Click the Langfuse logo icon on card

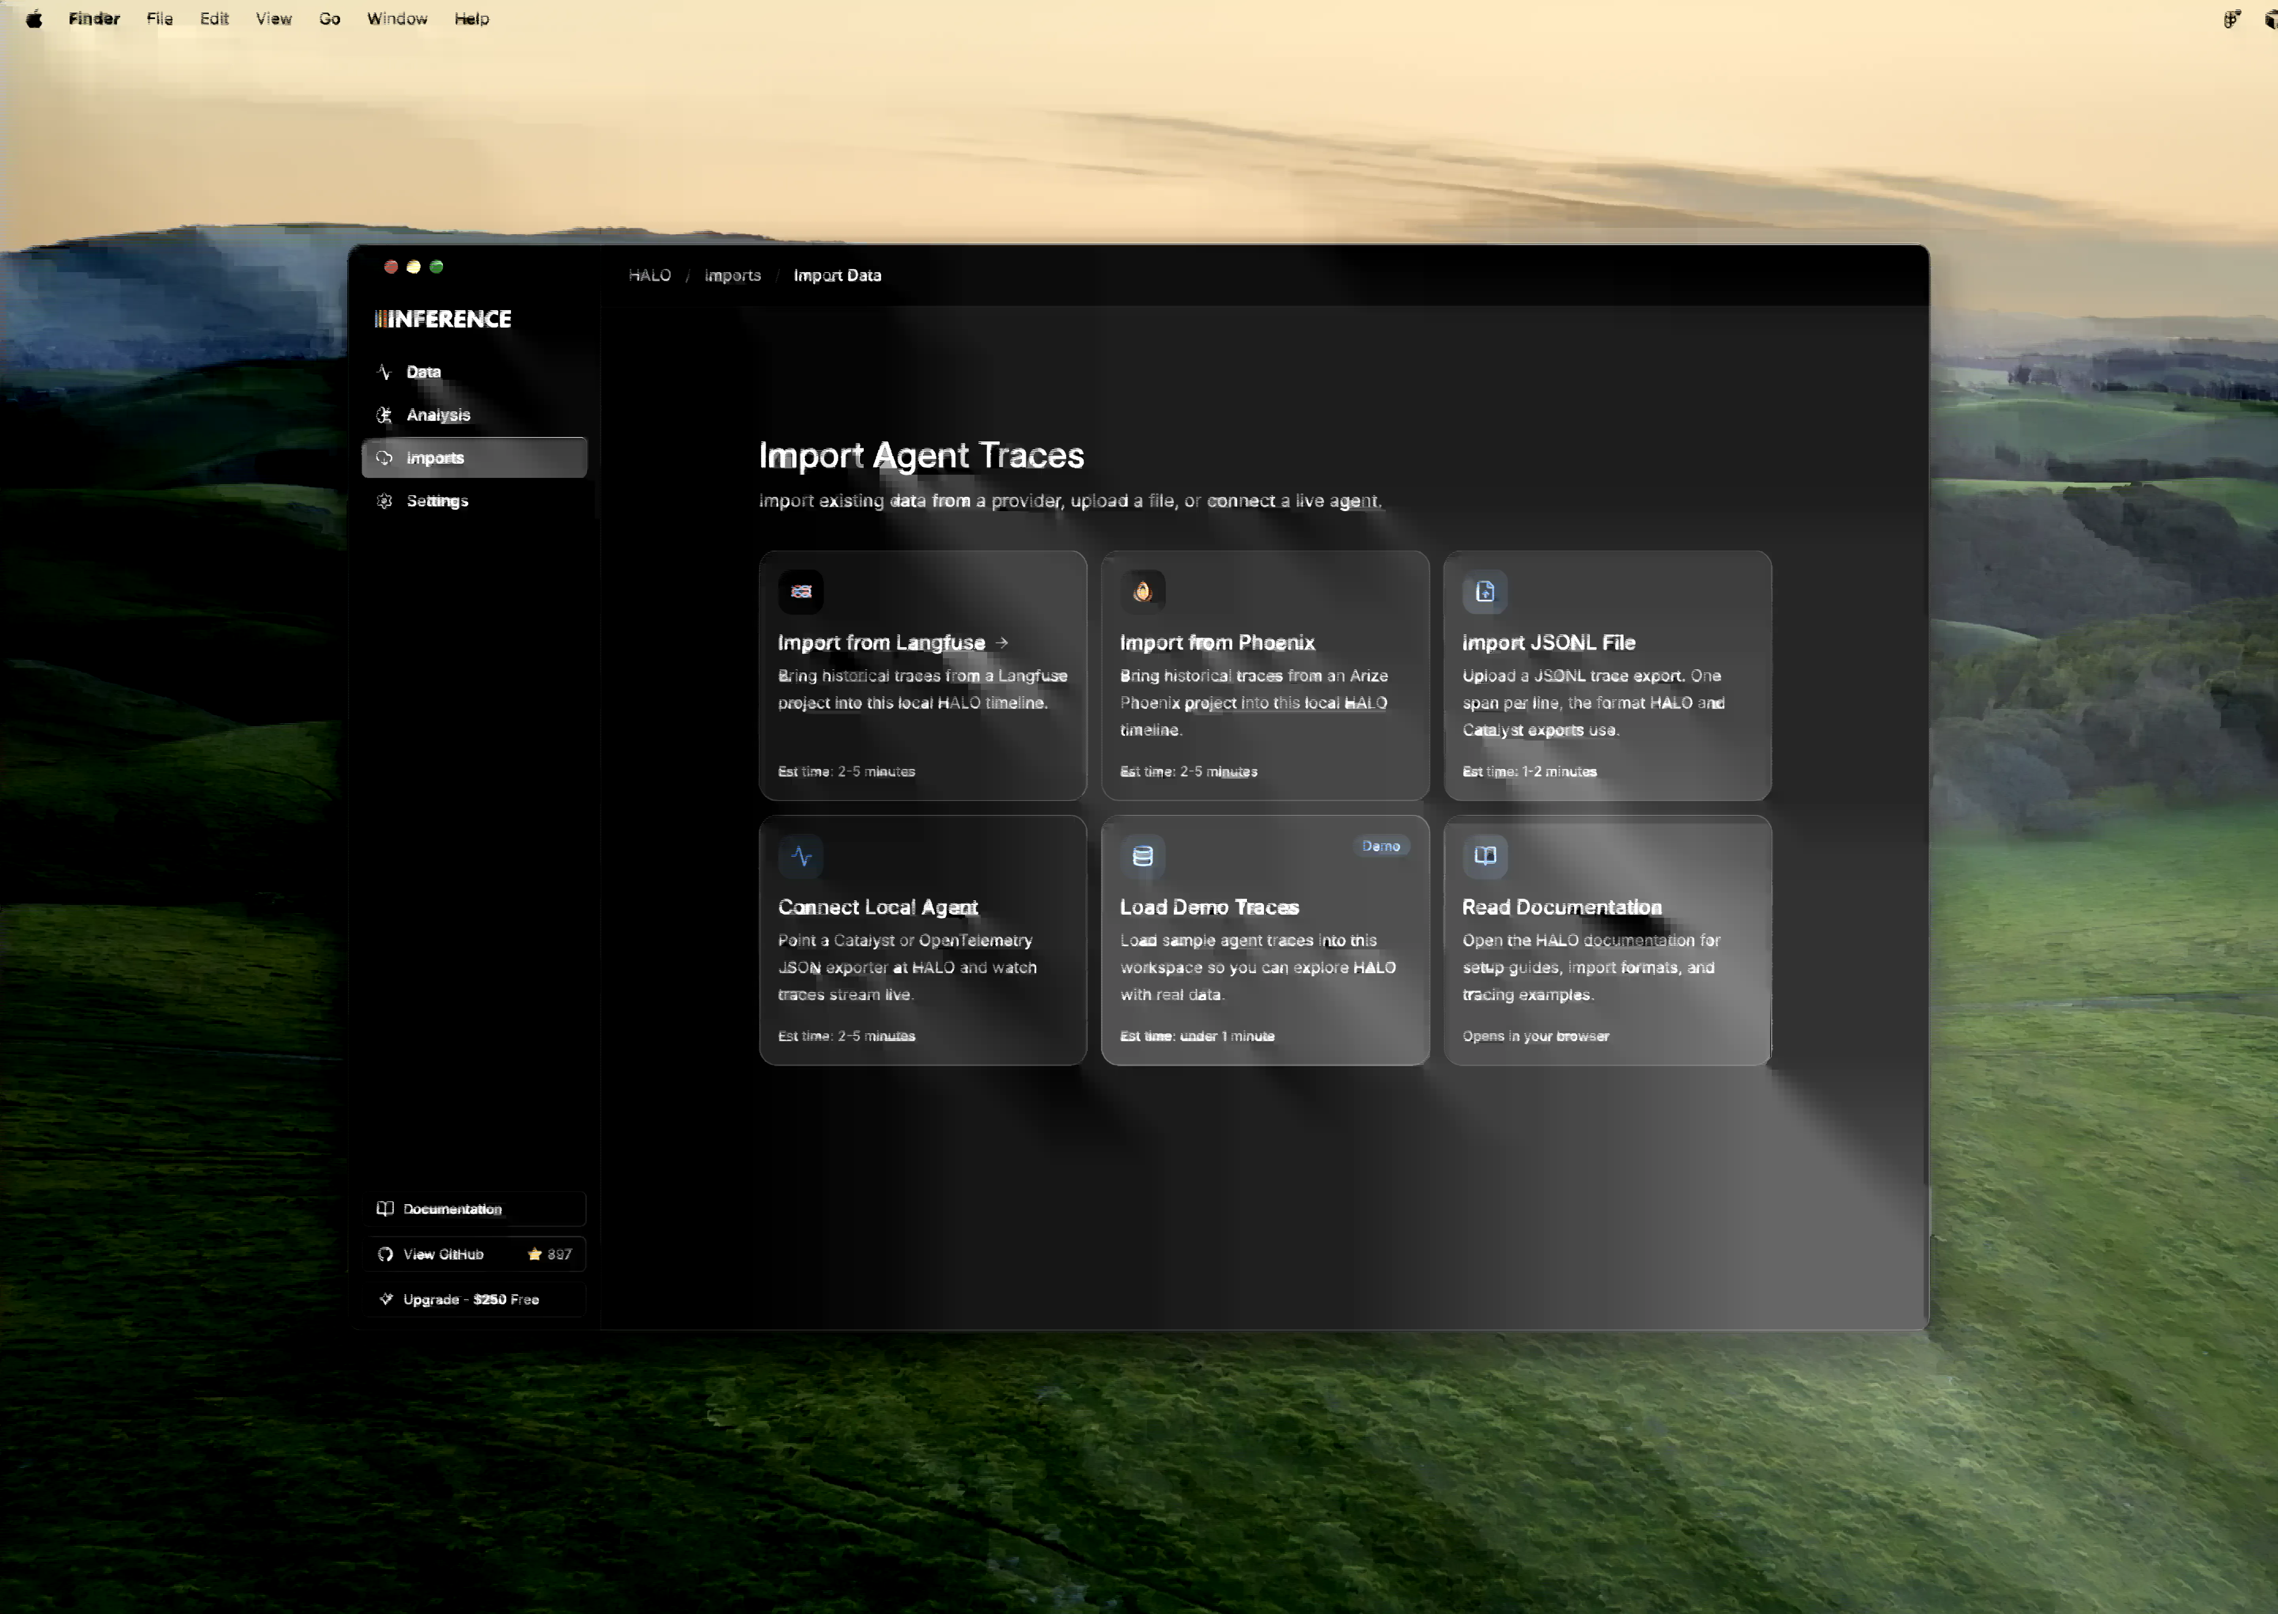click(x=801, y=591)
